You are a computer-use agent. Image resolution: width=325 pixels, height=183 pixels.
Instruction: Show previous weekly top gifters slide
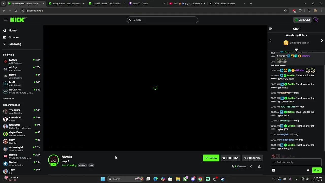[270, 41]
